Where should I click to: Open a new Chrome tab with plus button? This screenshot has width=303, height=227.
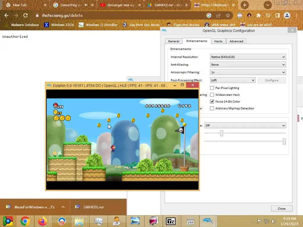pyautogui.click(x=245, y=5)
